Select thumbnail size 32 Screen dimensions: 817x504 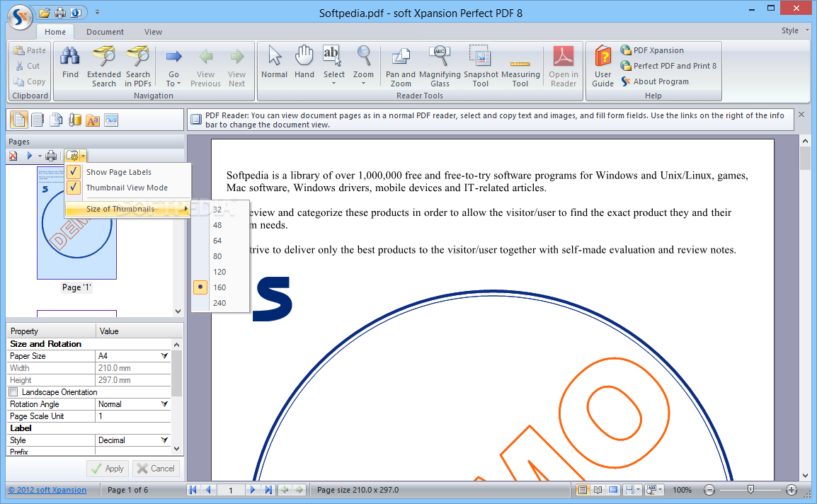(x=220, y=210)
